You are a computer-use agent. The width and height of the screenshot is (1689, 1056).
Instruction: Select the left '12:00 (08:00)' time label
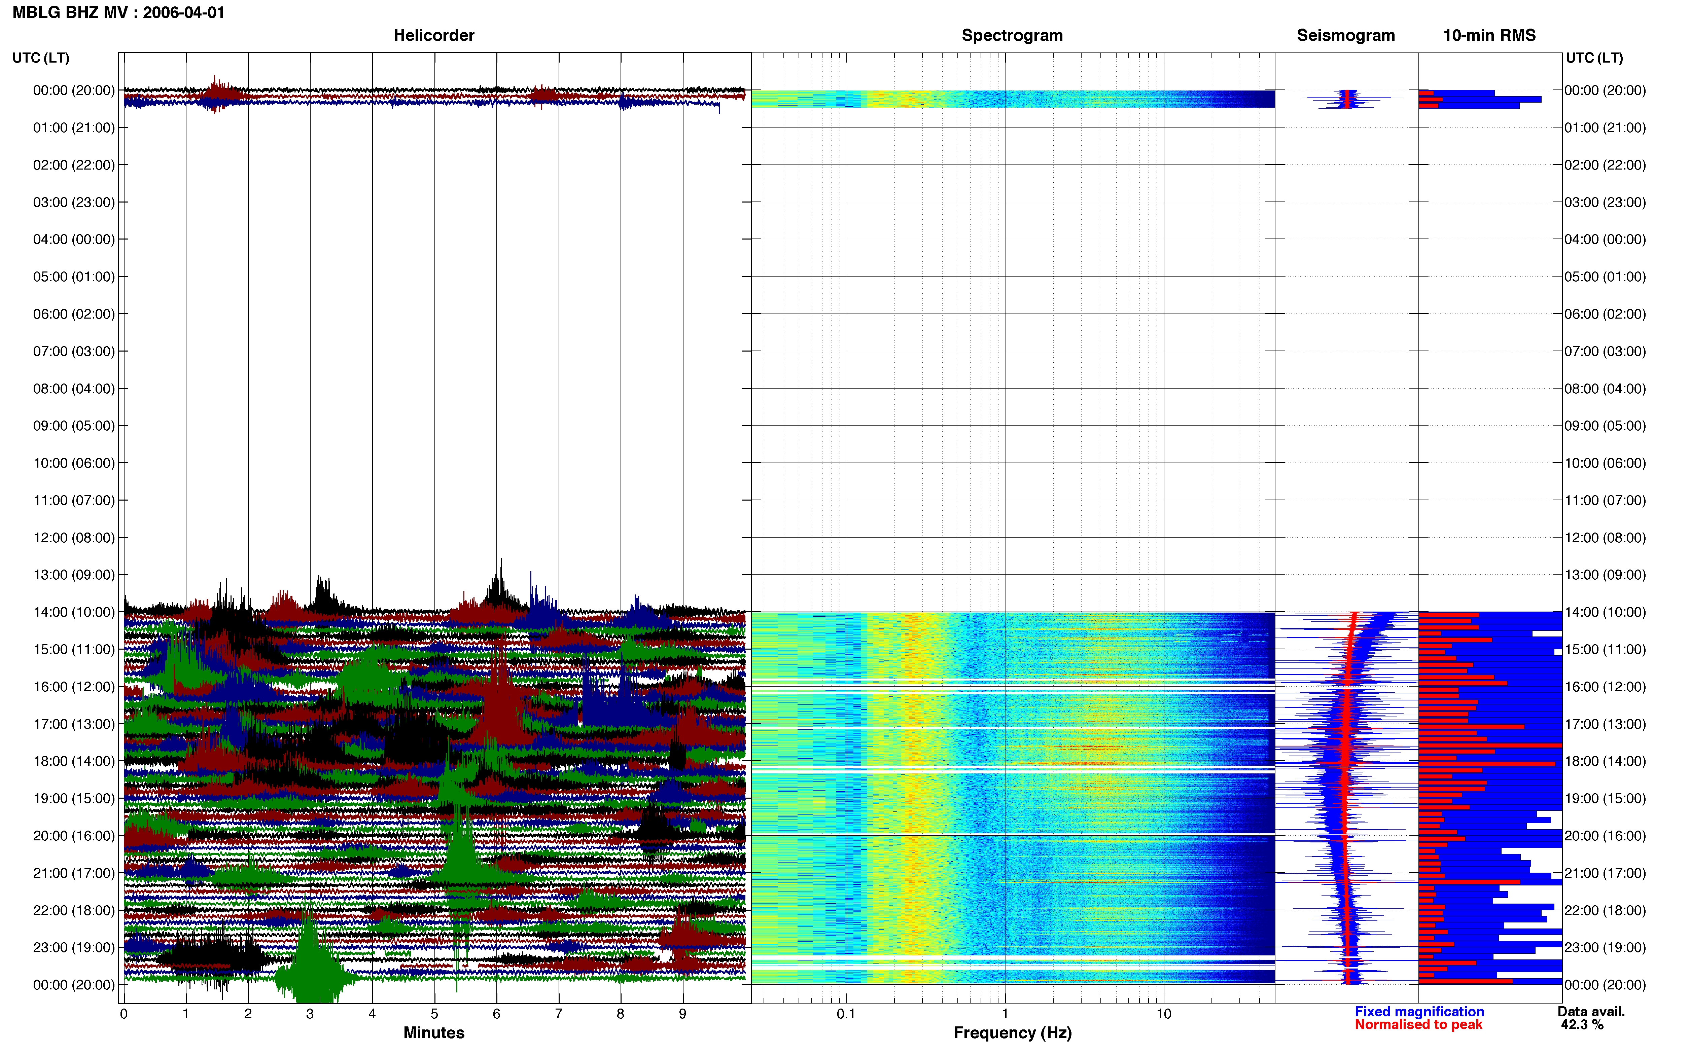click(74, 538)
